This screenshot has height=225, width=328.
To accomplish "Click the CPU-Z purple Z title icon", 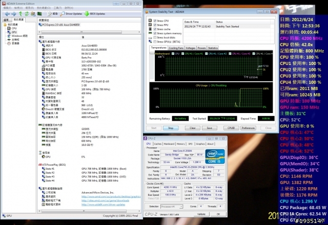I will pyautogui.click(x=146, y=139).
